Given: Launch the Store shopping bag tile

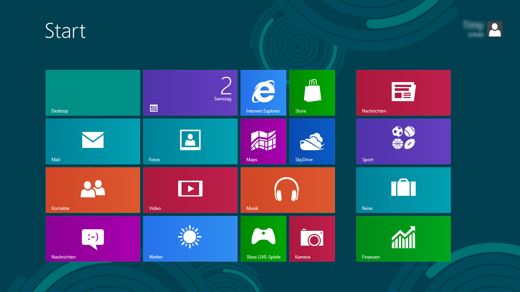Looking at the screenshot, I should pos(312,93).
